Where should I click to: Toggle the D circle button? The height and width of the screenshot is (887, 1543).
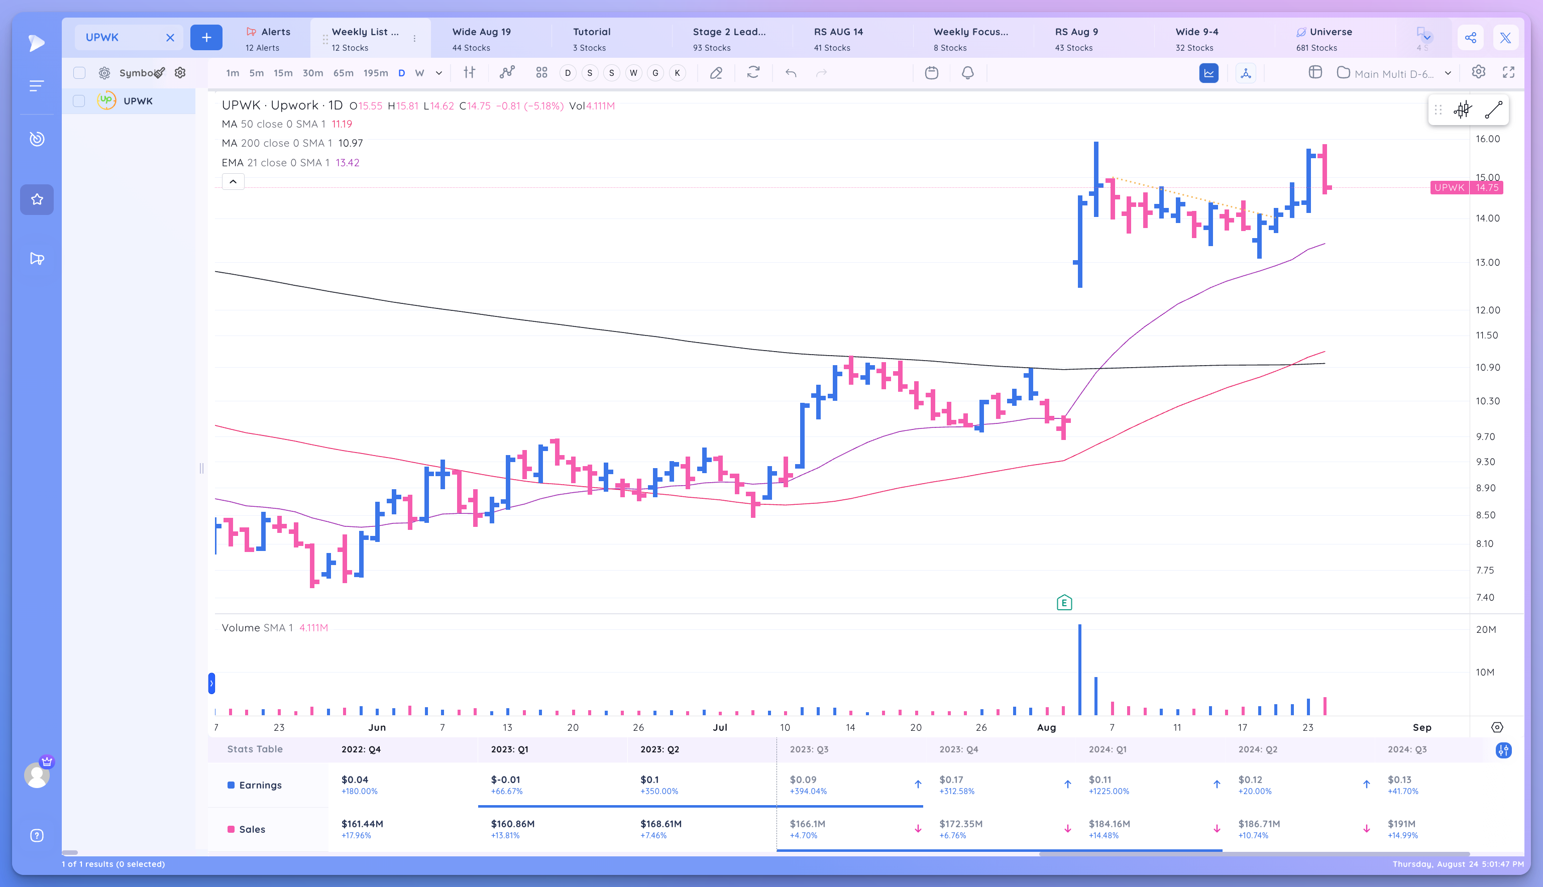[x=568, y=73]
